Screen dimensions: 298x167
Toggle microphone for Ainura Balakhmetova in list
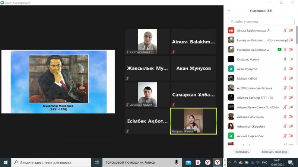[285, 30]
